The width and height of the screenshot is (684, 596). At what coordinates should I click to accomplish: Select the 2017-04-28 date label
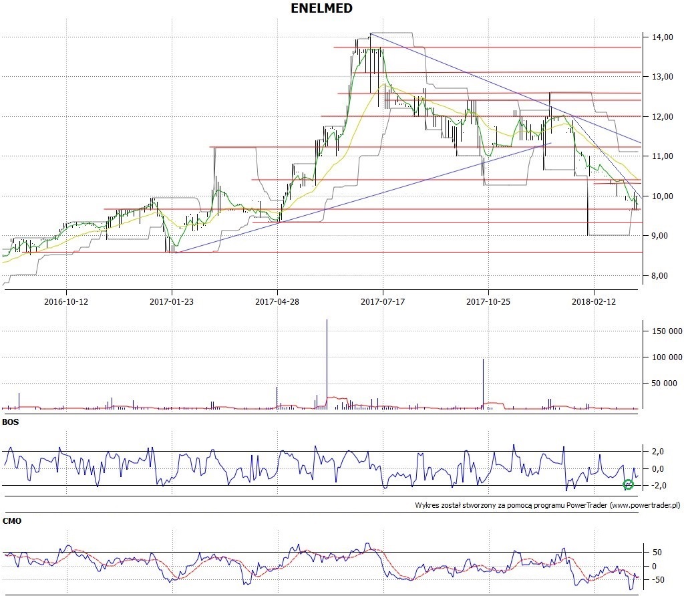277,301
